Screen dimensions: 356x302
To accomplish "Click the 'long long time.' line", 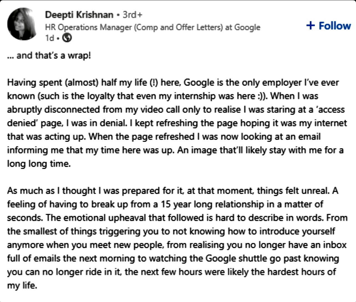I will [x=39, y=163].
